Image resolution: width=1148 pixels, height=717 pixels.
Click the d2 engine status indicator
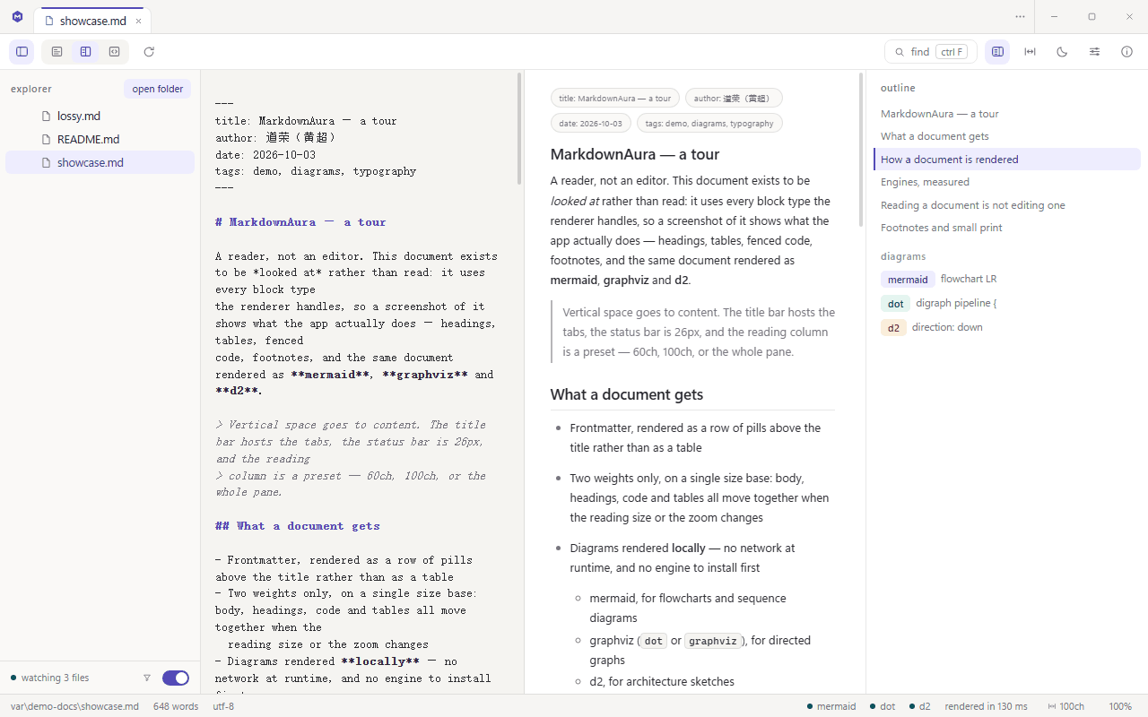(919, 706)
